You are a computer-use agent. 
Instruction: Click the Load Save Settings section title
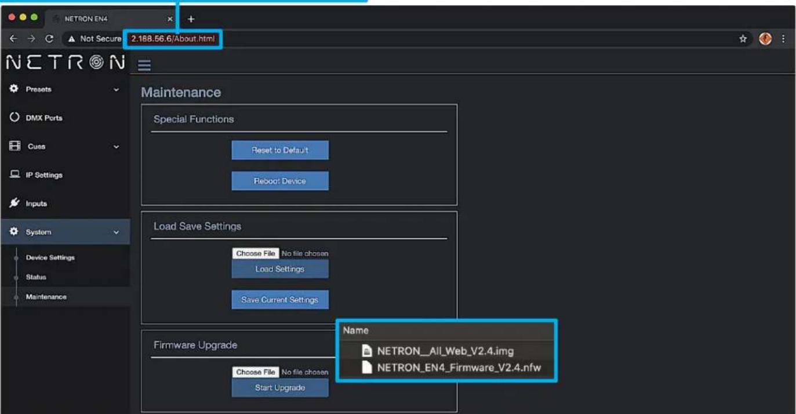click(x=197, y=226)
